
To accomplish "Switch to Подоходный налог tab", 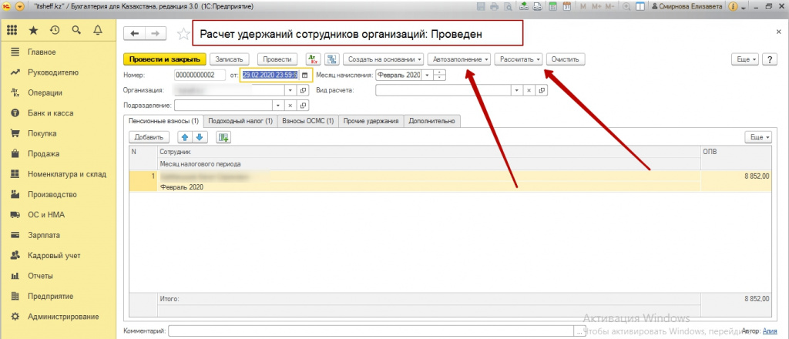I will coord(241,121).
